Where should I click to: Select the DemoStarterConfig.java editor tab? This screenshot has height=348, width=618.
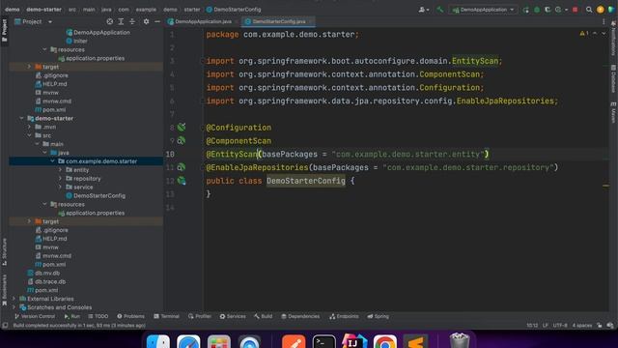click(x=279, y=21)
